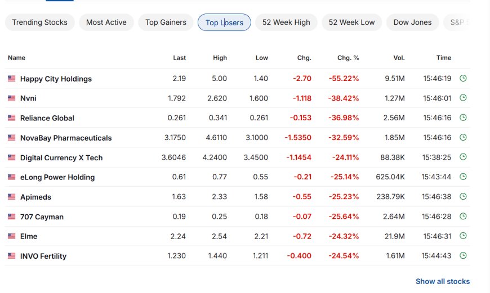Image resolution: width=490 pixels, height=293 pixels.
Task: Click the clock icon for NovaBay Pharmaceuticals
Action: coord(463,137)
